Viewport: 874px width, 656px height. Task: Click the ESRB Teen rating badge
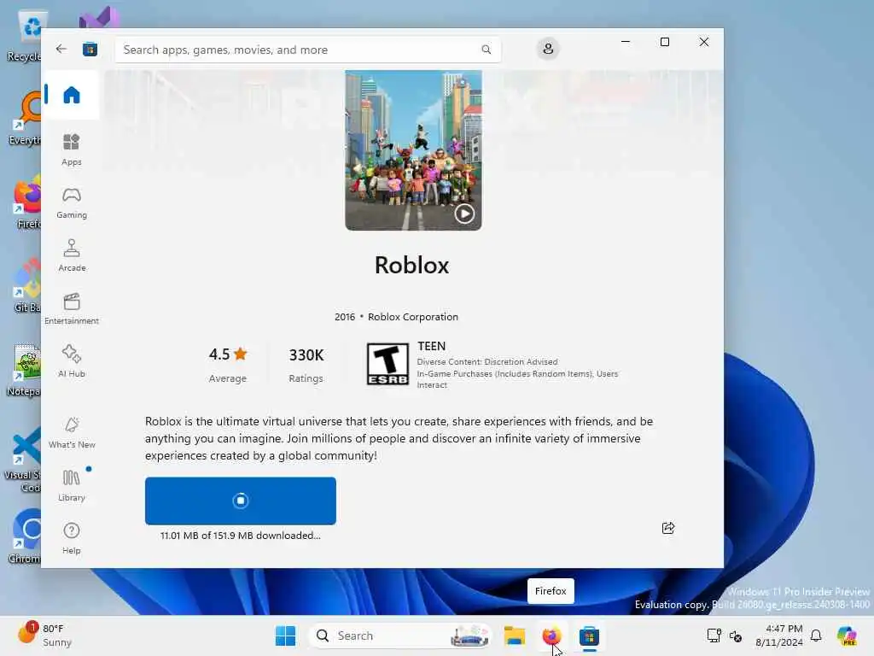coord(387,364)
